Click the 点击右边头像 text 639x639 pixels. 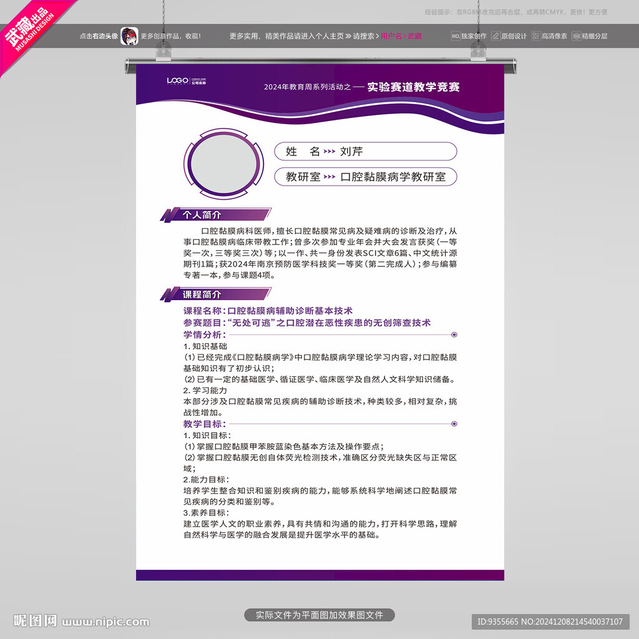tap(99, 36)
